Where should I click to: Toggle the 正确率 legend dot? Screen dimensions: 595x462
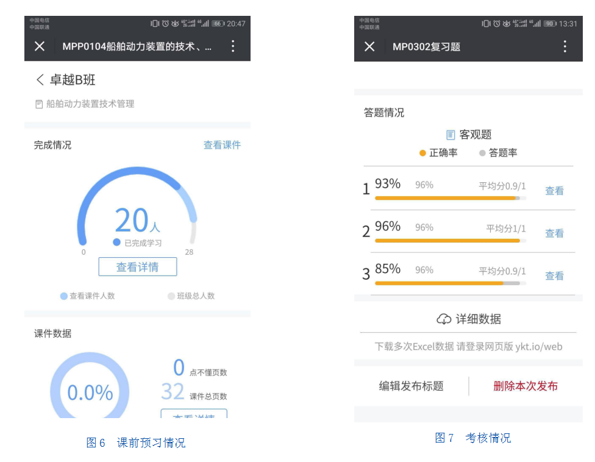tap(422, 153)
